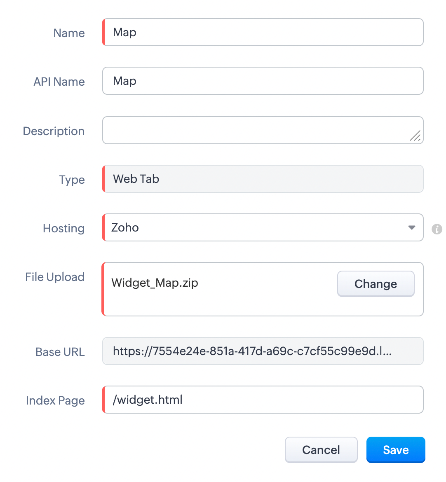Cancel the widget form
The image size is (446, 482).
coord(321,450)
